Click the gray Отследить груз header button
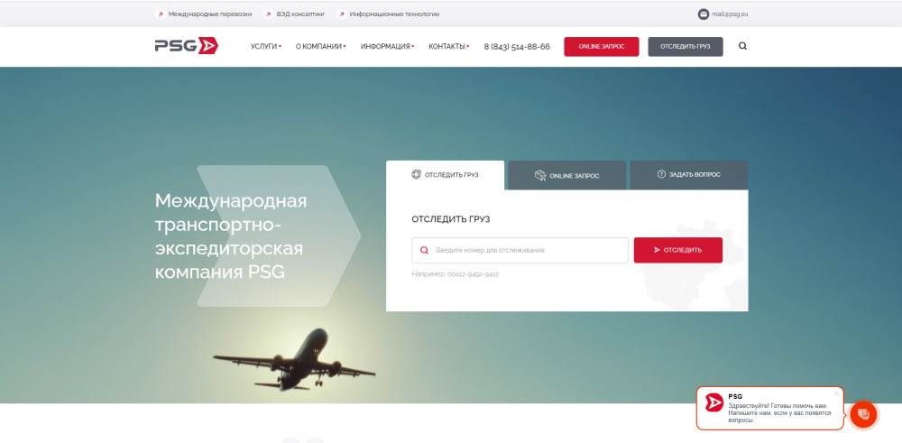Screen dimensions: 902x443 (x=686, y=47)
